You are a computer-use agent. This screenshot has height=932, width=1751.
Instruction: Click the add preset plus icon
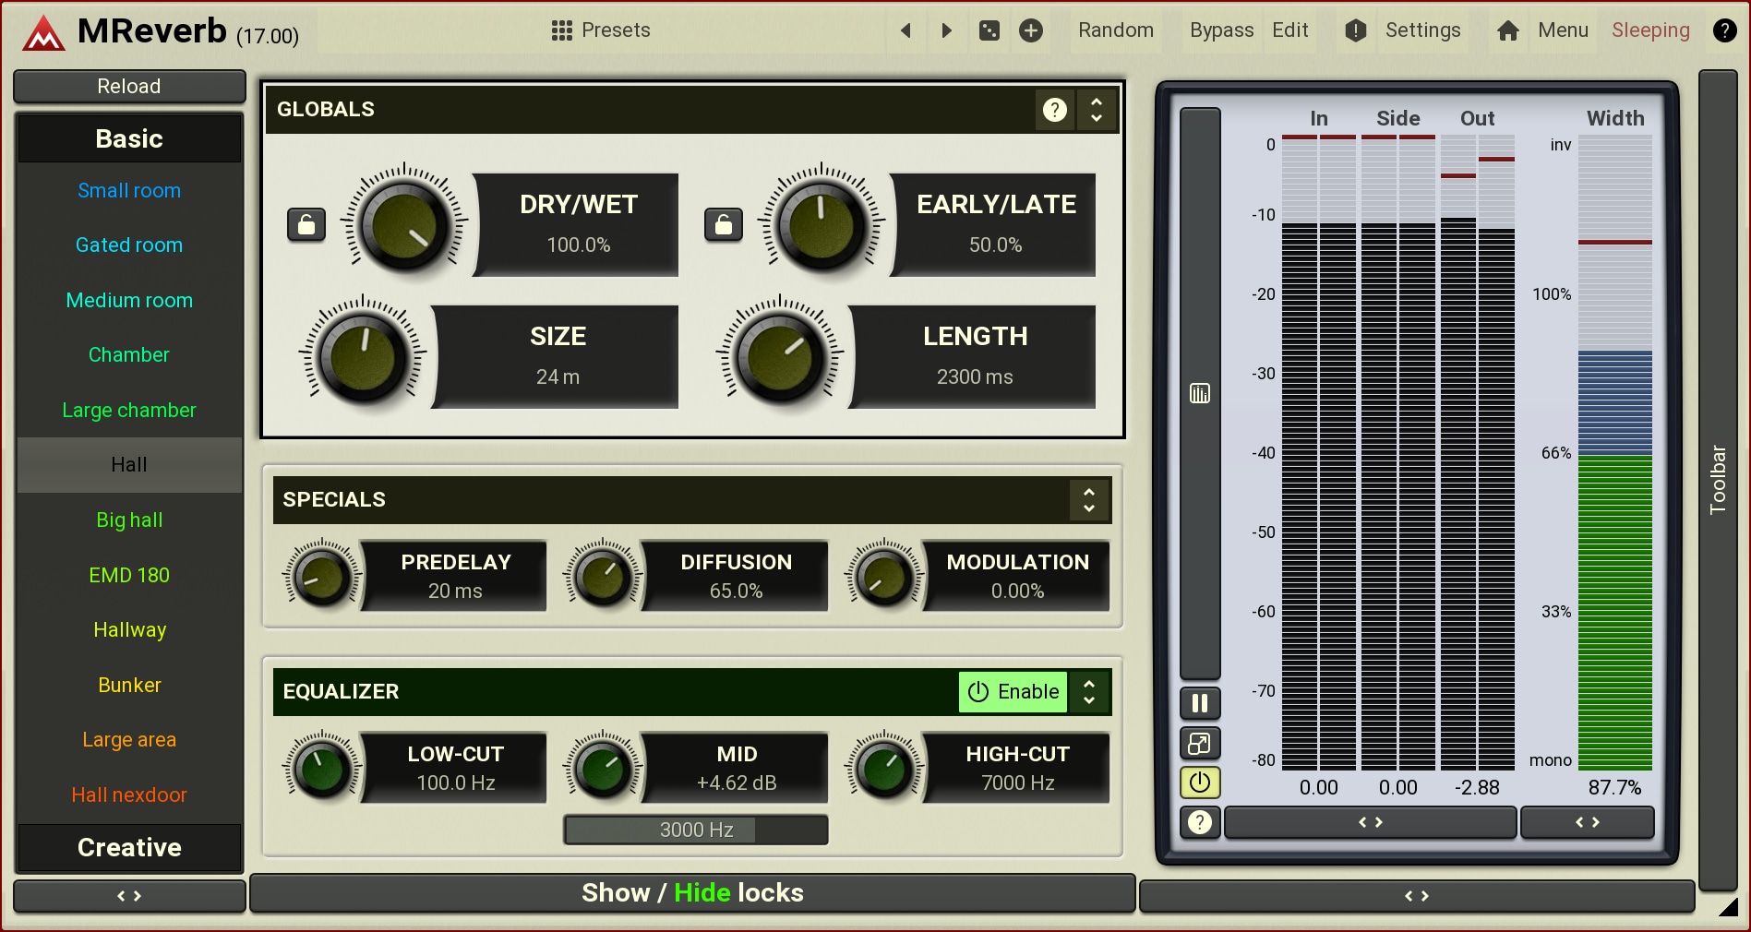pyautogui.click(x=1030, y=30)
